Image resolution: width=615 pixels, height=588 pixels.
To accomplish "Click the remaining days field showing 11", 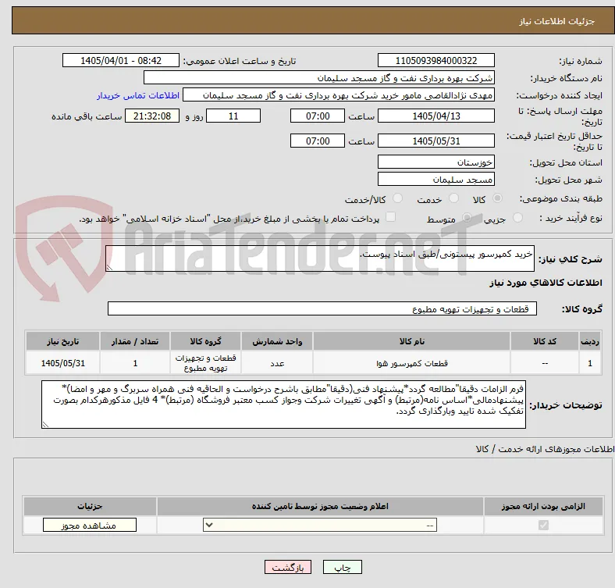I will coord(233,116).
